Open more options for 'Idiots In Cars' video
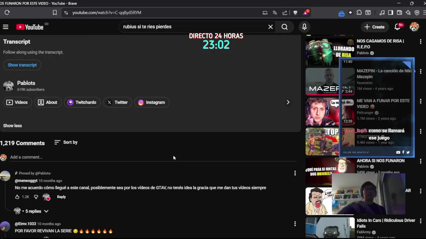Viewport: 426px width, 239px height. click(421, 221)
